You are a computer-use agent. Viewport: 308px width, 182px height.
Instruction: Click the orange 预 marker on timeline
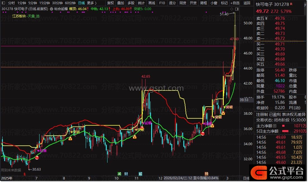tap(206, 174)
